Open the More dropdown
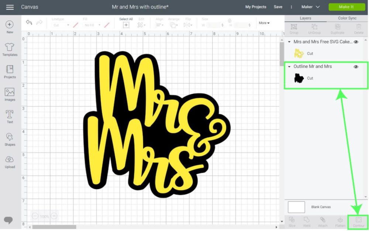 [x=263, y=23]
